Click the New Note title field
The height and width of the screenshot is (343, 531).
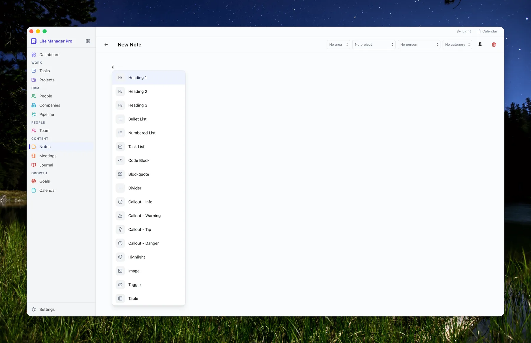(x=130, y=45)
